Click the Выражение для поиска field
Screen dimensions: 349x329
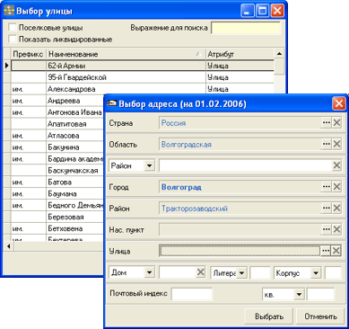pyautogui.click(x=246, y=28)
